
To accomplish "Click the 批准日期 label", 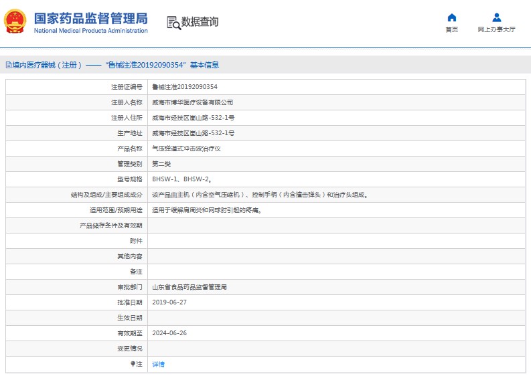I will click(130, 302).
